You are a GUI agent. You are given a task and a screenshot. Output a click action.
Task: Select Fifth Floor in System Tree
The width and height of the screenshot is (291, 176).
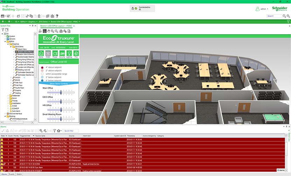[x=18, y=83]
